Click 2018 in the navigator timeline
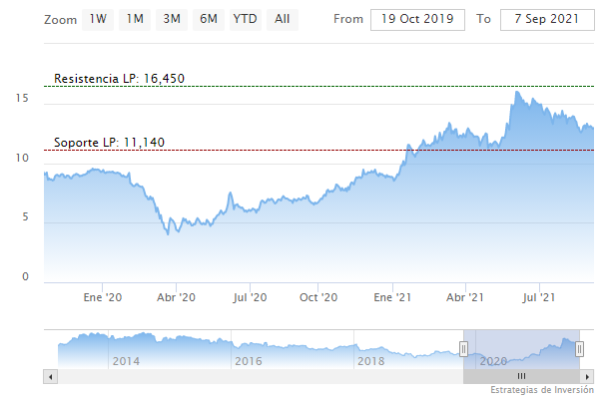This screenshot has width=608, height=404. [370, 360]
